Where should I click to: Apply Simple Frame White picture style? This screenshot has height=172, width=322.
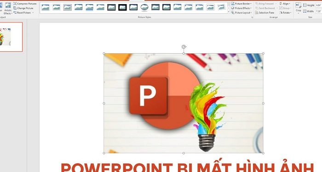click(x=46, y=7)
